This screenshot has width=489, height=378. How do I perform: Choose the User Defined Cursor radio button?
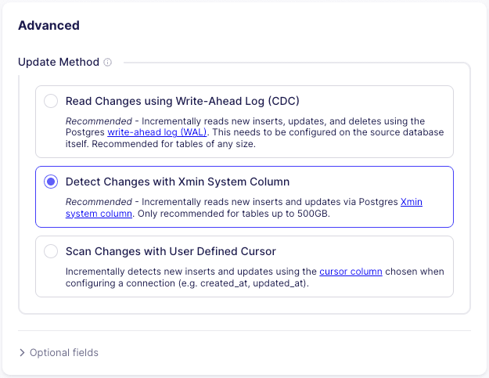coord(51,251)
